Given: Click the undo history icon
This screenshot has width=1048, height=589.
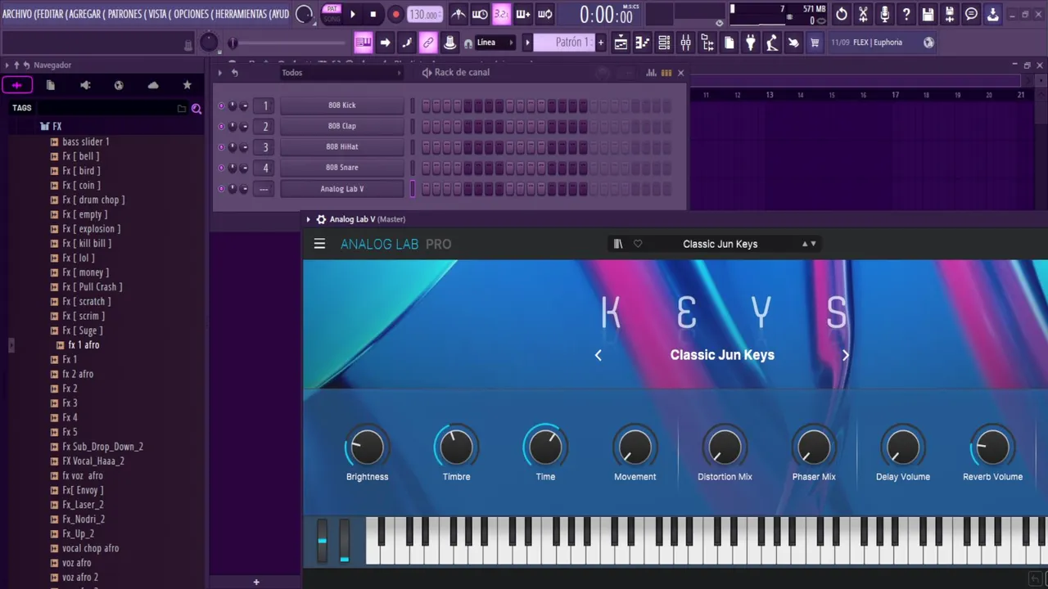Looking at the screenshot, I should pos(842,14).
